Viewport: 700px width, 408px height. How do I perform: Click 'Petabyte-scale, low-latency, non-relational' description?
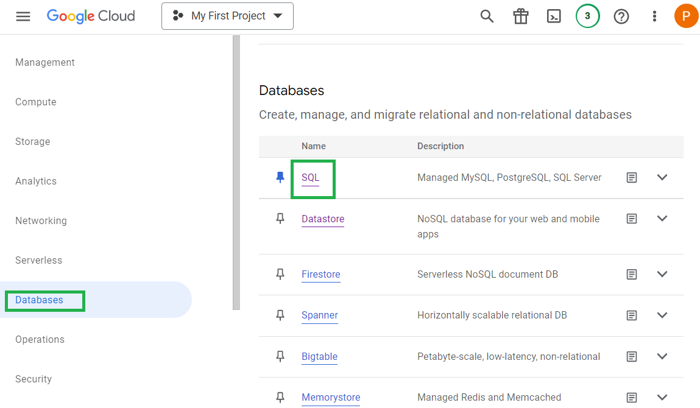[x=509, y=357]
